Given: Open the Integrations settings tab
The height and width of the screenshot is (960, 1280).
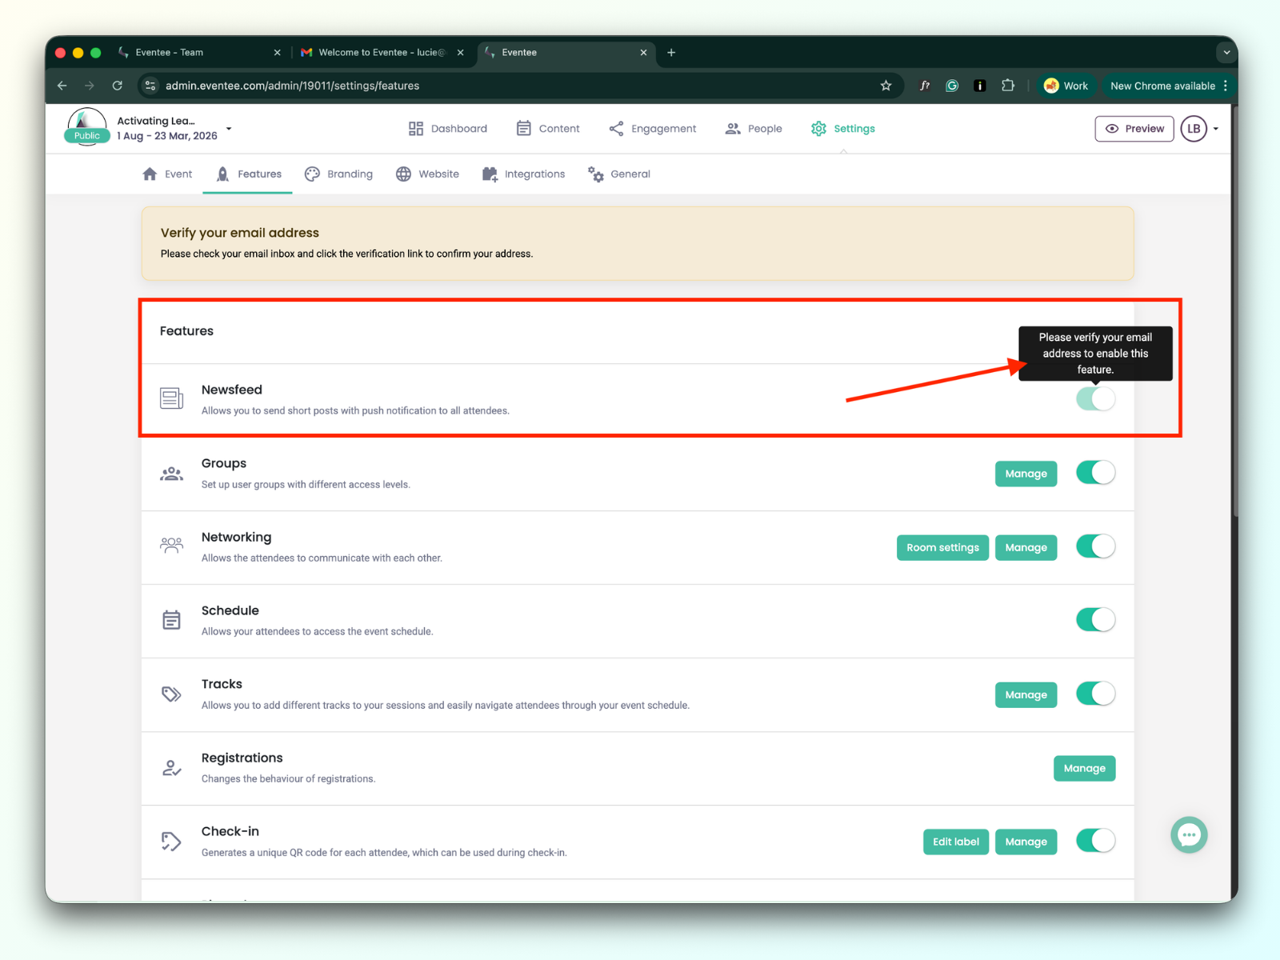Looking at the screenshot, I should coord(523,174).
